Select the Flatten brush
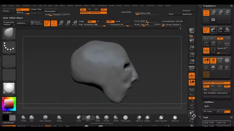The width and height of the screenshot is (234, 131). 59,119
